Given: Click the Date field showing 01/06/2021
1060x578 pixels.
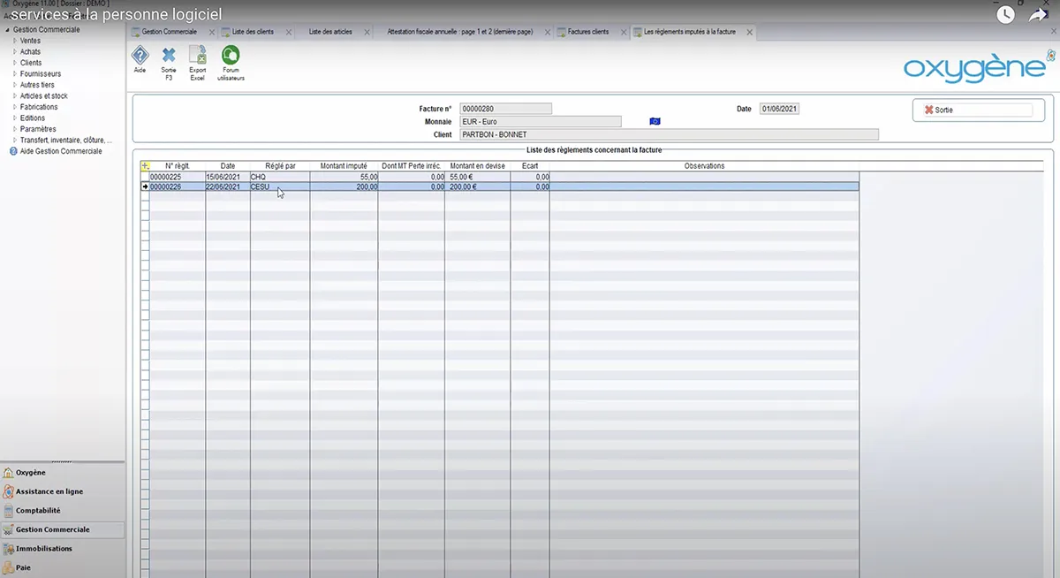Looking at the screenshot, I should tap(778, 109).
